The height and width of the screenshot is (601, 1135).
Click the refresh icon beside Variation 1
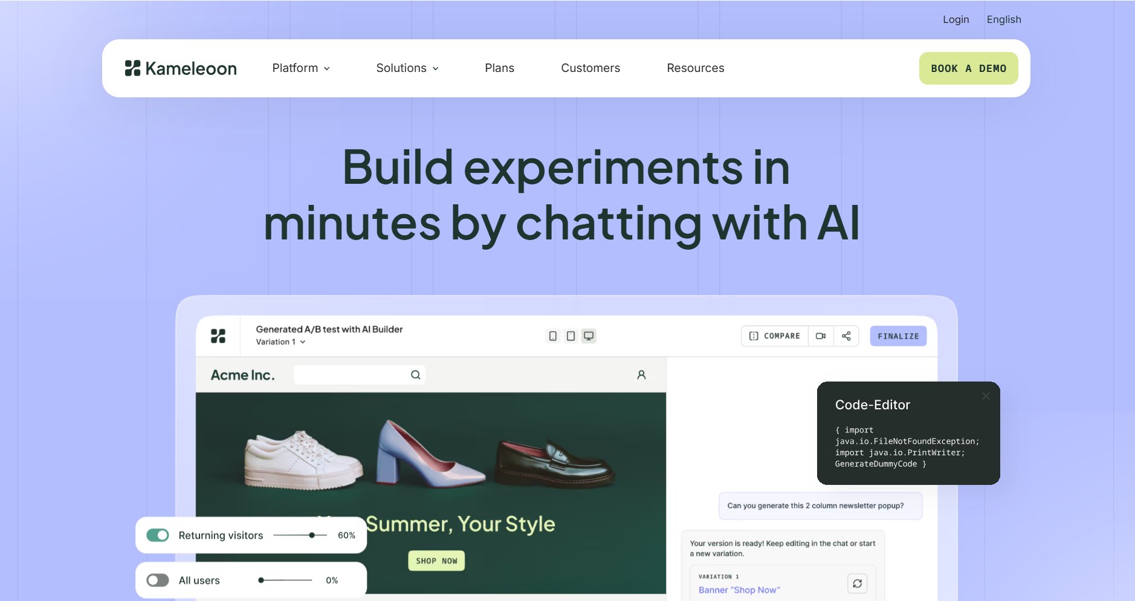pos(857,583)
